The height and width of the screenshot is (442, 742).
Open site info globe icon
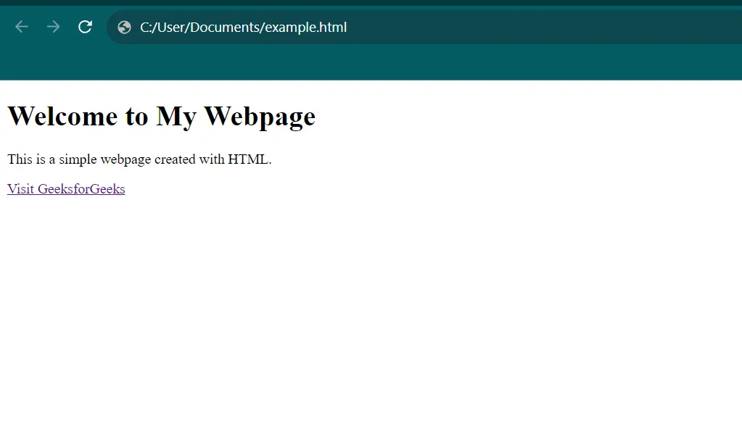point(124,28)
